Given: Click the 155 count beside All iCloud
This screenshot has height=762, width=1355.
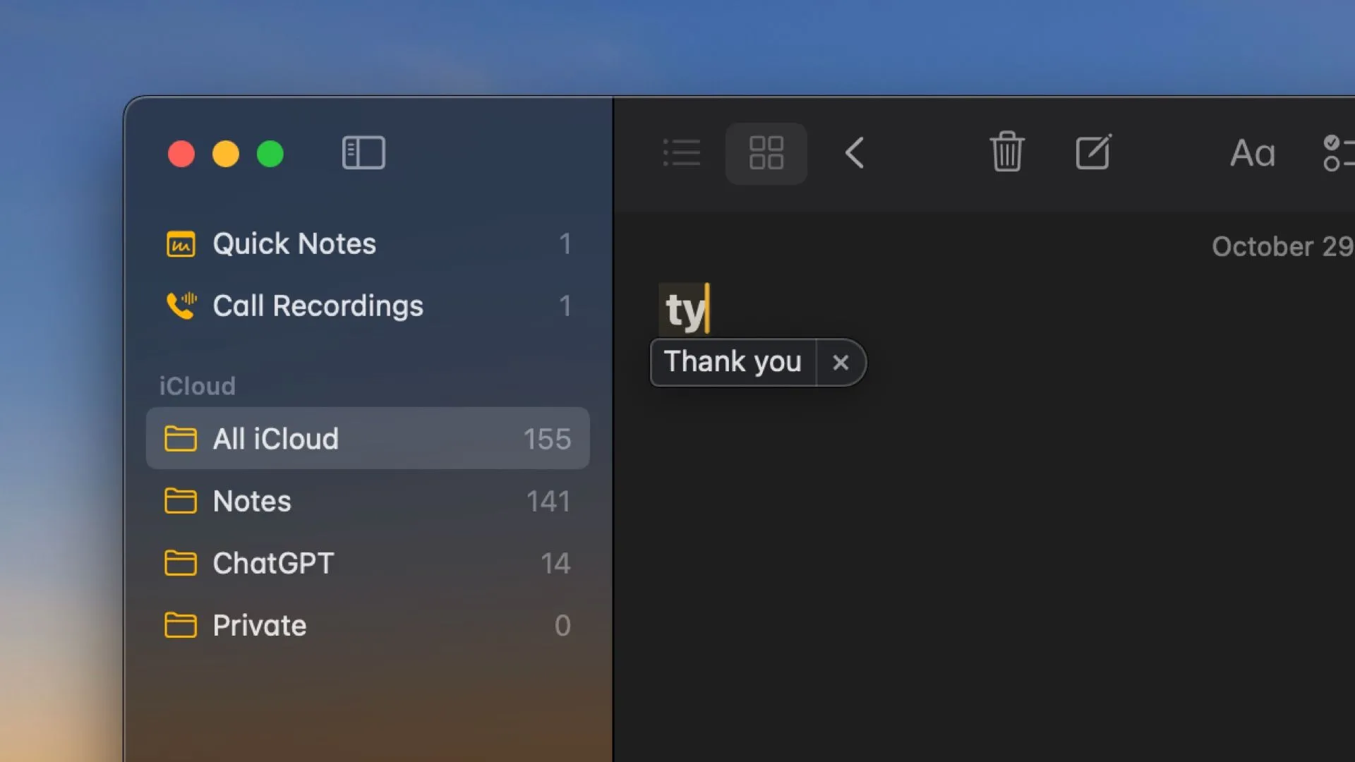Looking at the screenshot, I should tap(547, 439).
